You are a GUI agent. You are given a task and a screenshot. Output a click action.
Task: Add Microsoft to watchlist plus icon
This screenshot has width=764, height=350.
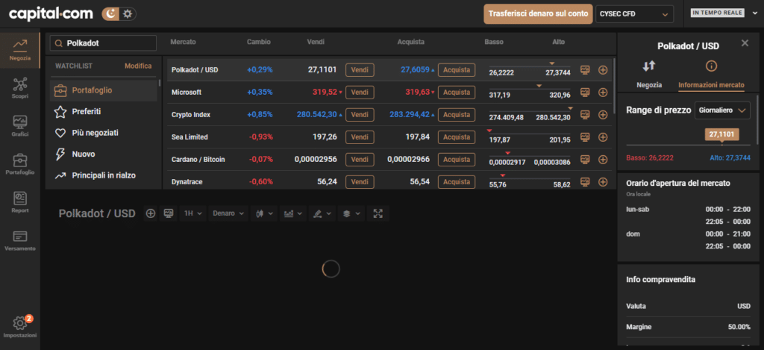coord(603,92)
